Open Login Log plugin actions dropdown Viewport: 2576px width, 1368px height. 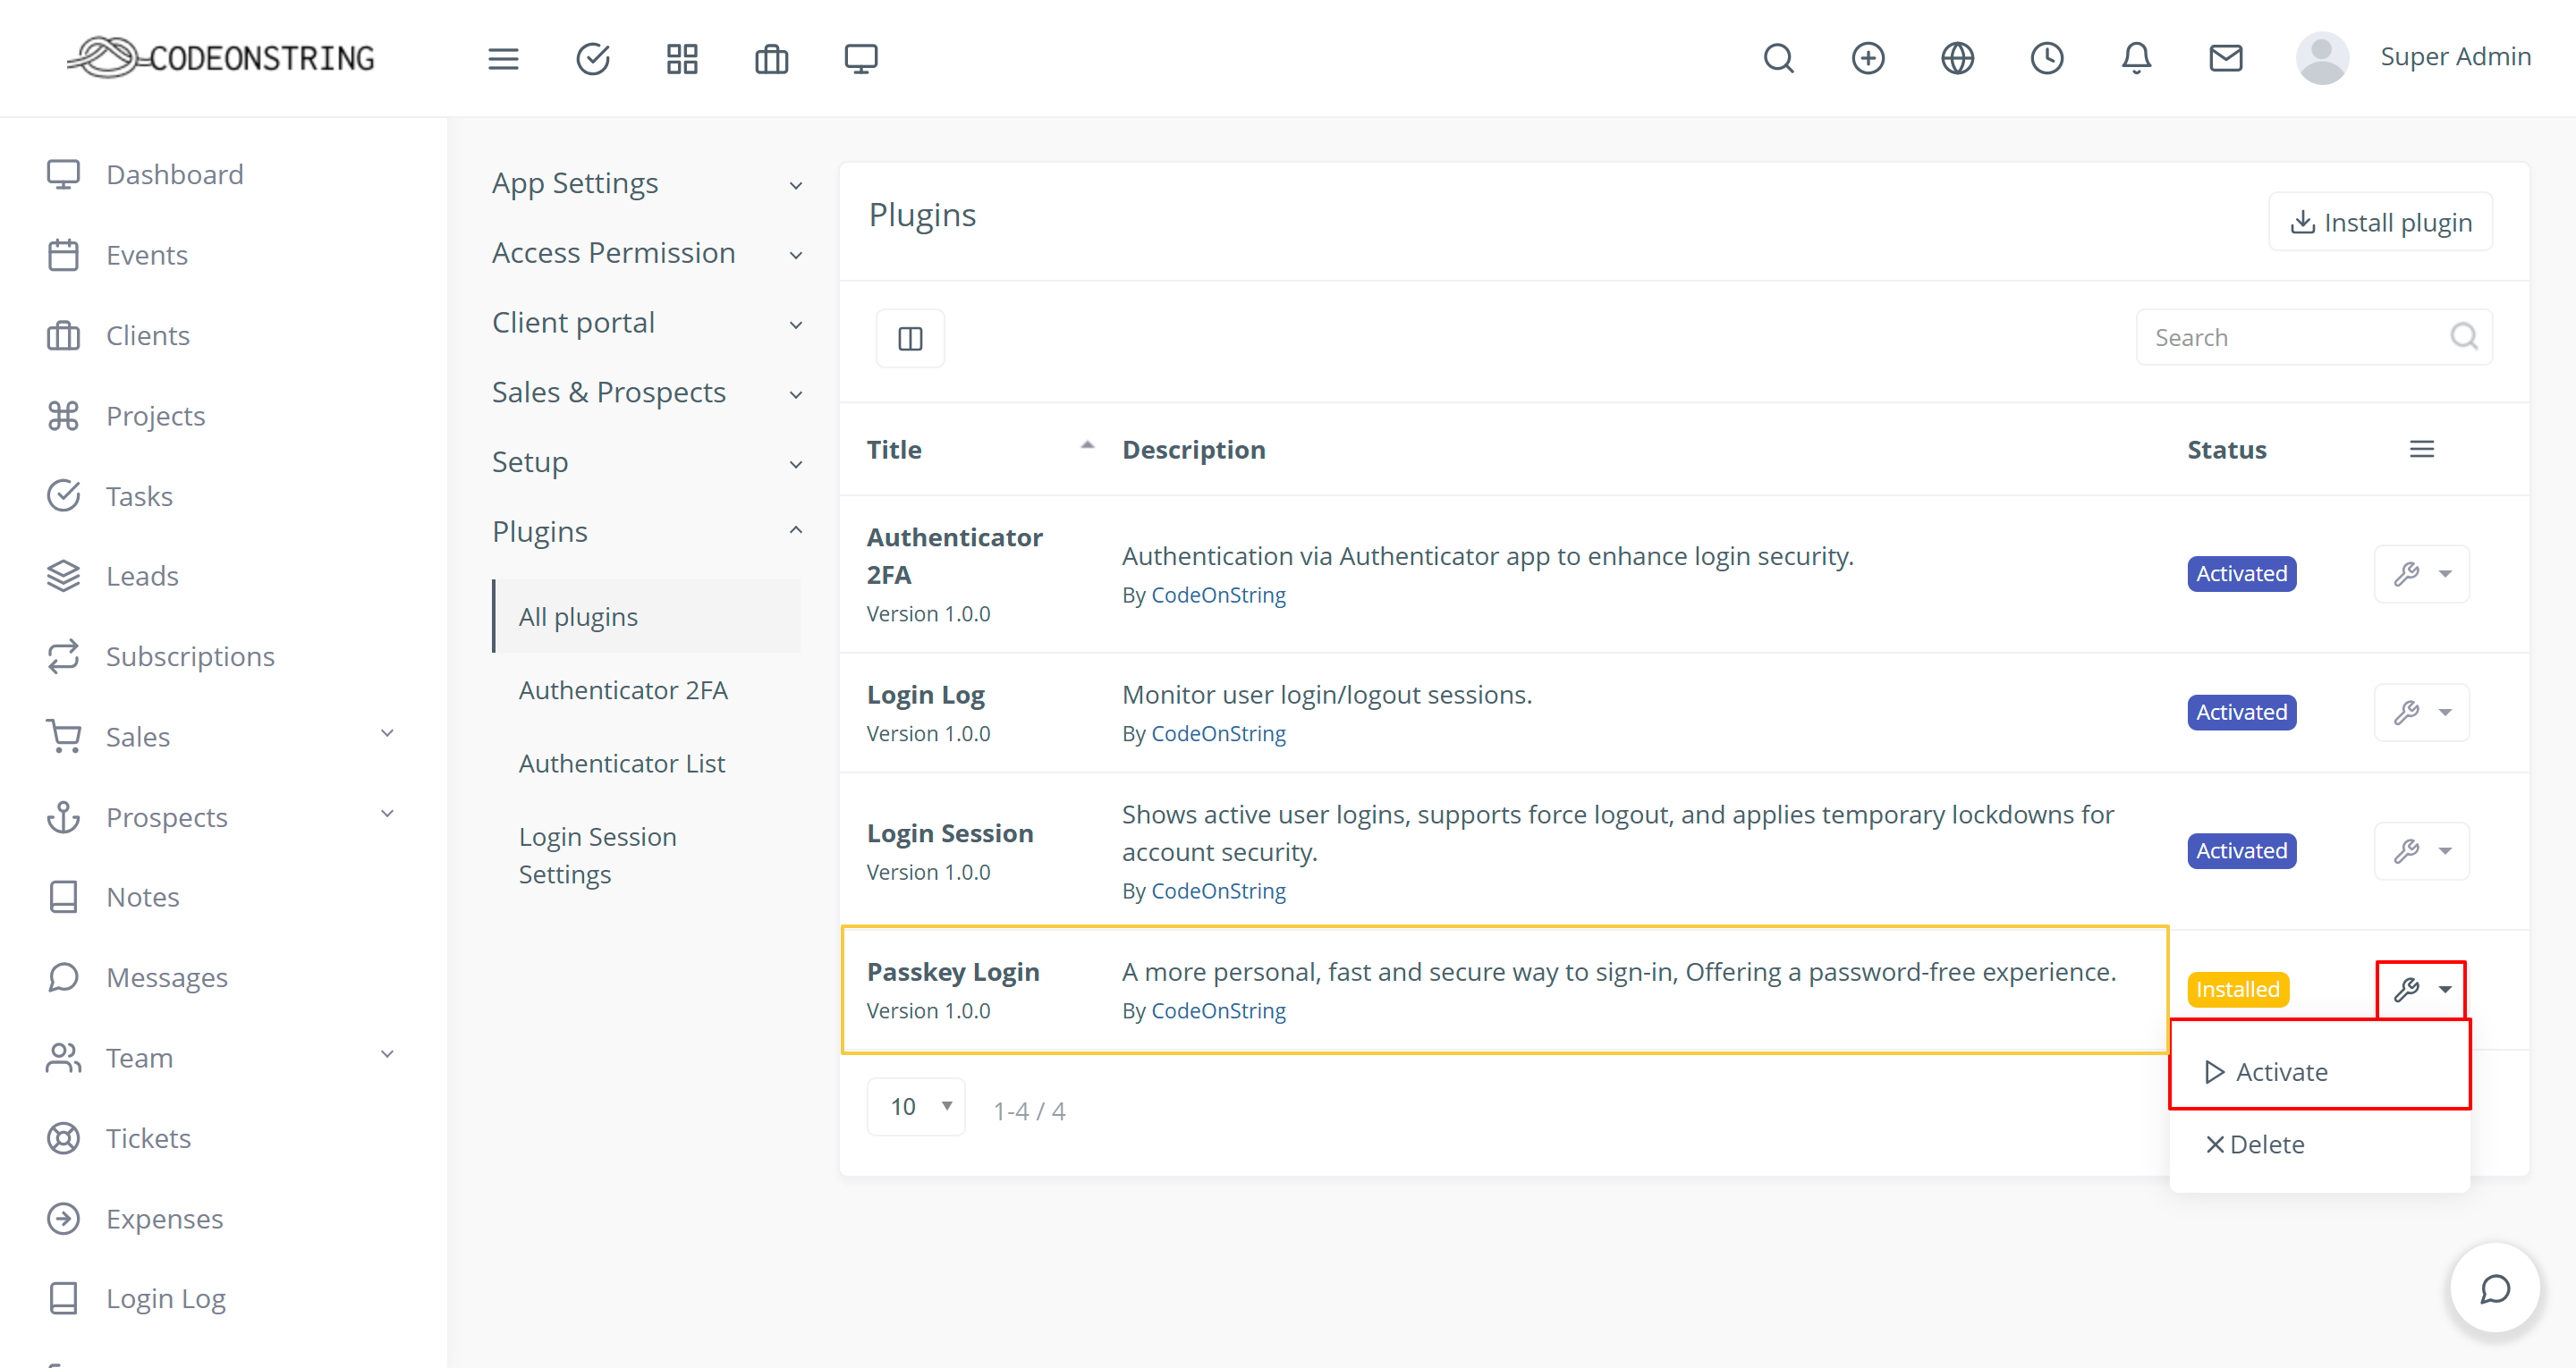(x=2421, y=712)
